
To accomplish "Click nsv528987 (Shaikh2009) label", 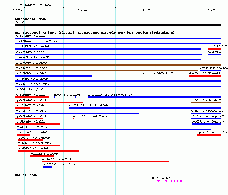I will coord(34,138).
